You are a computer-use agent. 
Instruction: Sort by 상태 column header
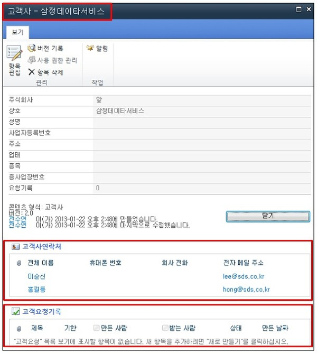point(236,328)
